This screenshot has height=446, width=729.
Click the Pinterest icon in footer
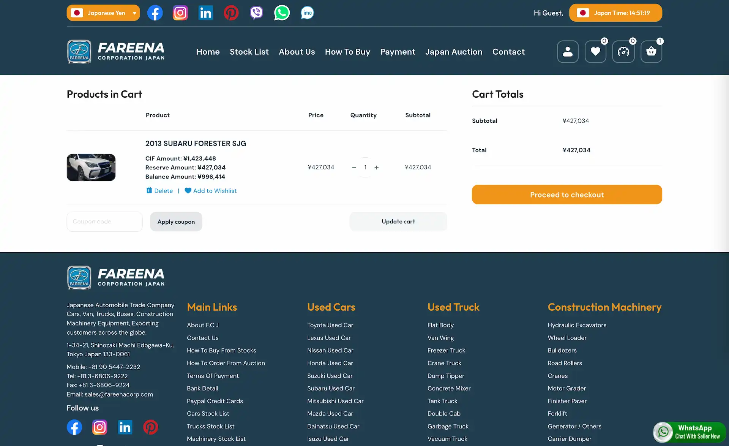click(x=150, y=427)
